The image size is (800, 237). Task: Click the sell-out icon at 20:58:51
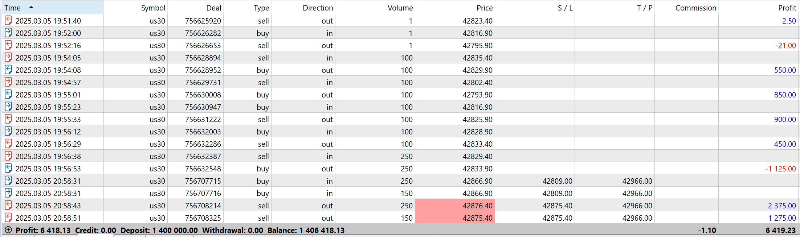point(8,218)
